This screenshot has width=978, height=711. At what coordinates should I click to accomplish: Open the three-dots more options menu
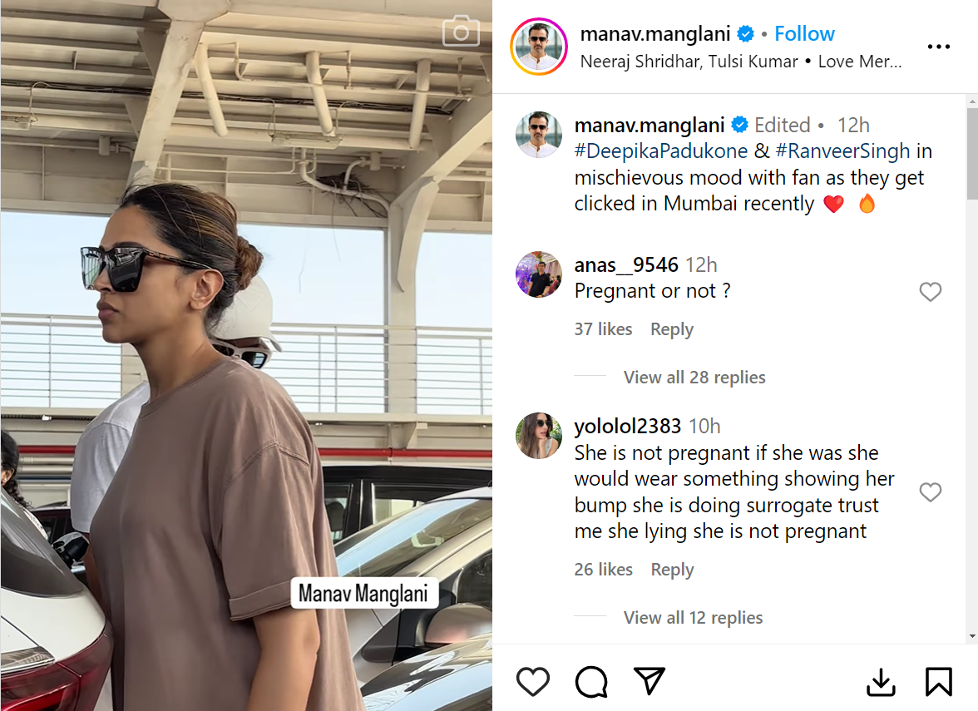tap(938, 47)
